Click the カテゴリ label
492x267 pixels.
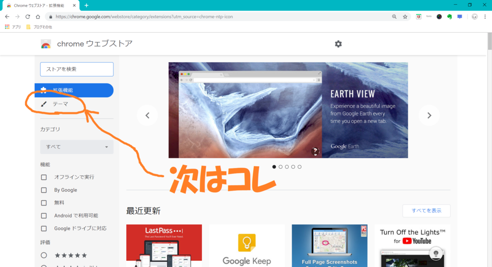(50, 129)
